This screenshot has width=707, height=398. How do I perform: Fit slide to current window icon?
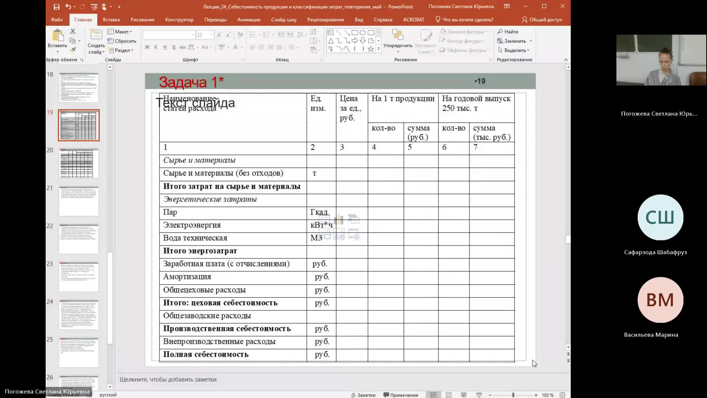tap(562, 395)
